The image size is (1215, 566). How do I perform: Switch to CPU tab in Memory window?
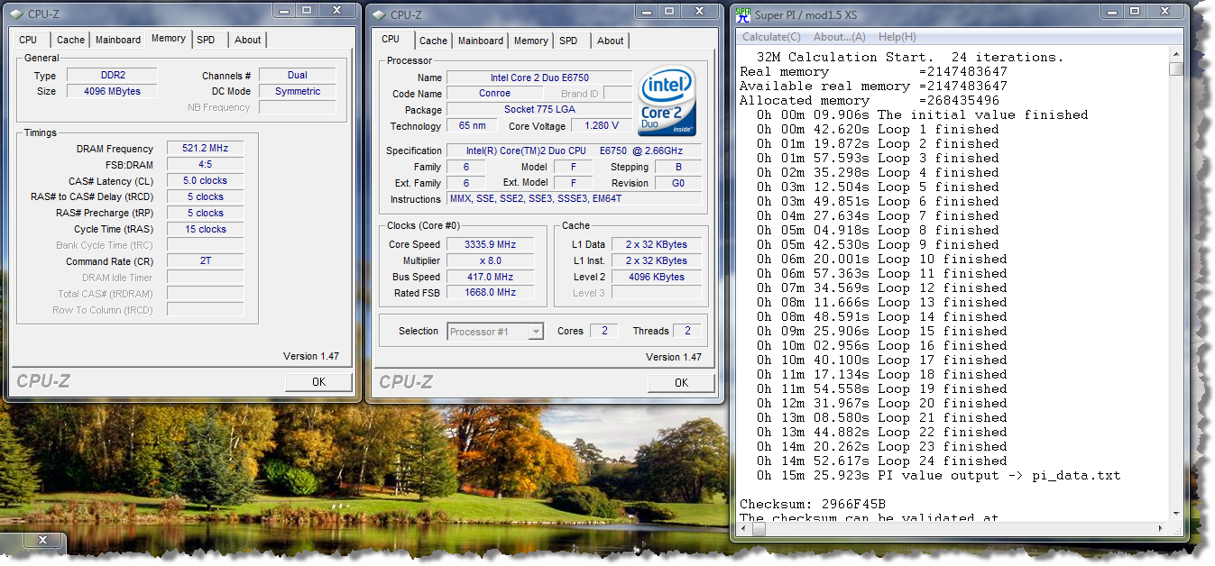coord(28,40)
